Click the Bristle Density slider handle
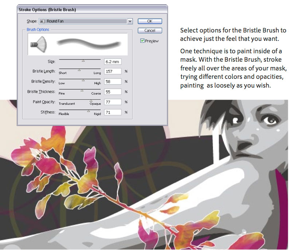Screen dimensions: 289x250 pos(83,80)
